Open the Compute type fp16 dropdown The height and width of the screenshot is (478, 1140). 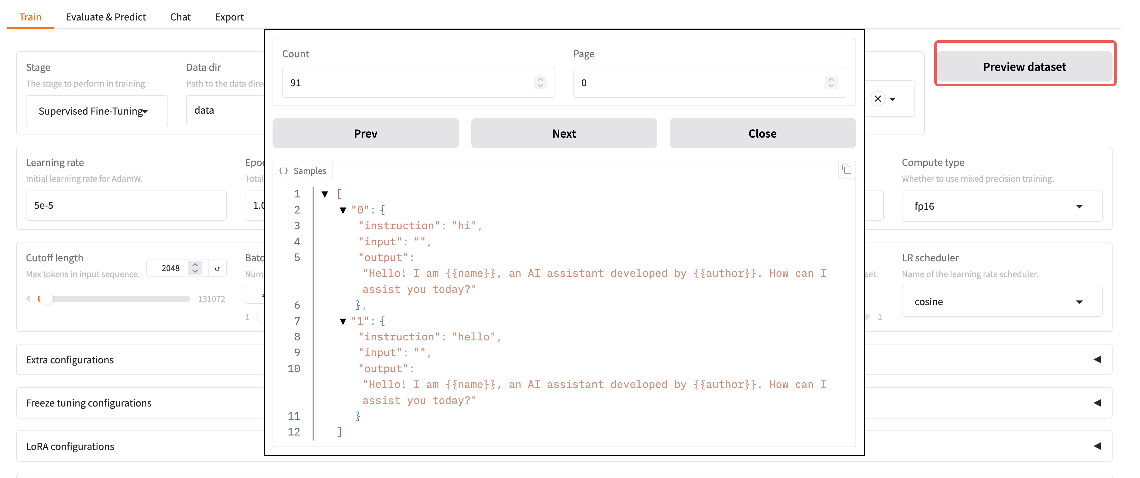pos(1002,206)
